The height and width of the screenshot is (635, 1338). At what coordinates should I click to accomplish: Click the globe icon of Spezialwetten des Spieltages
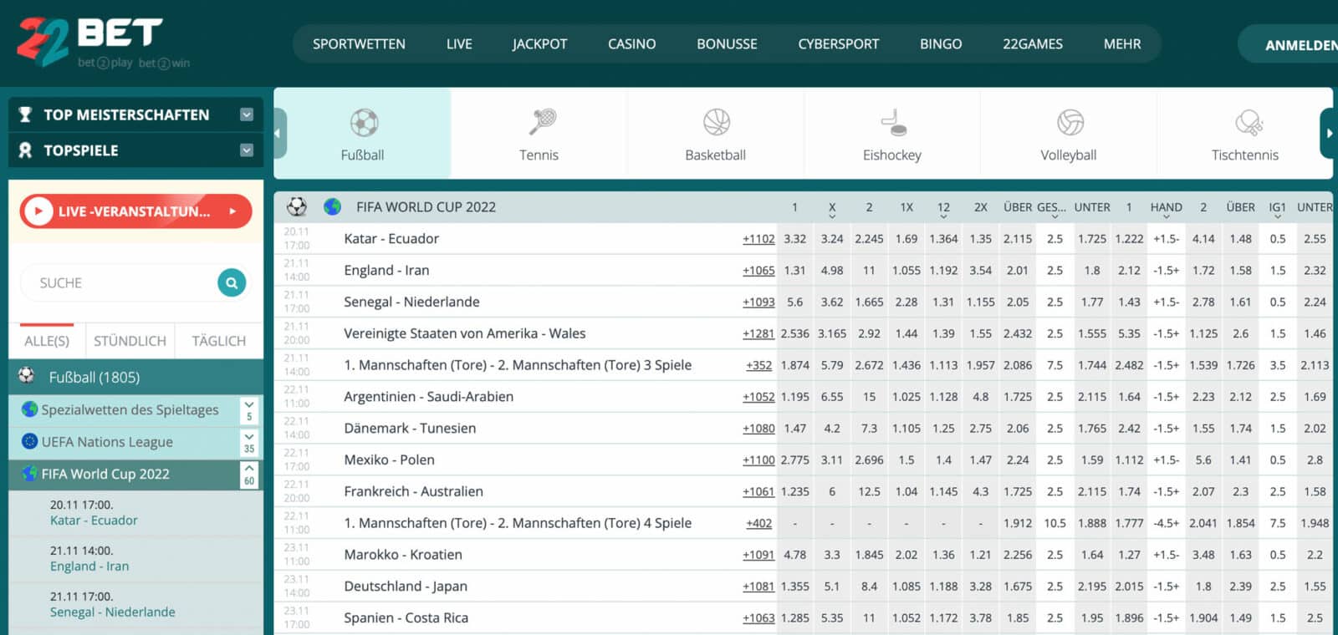pos(30,409)
